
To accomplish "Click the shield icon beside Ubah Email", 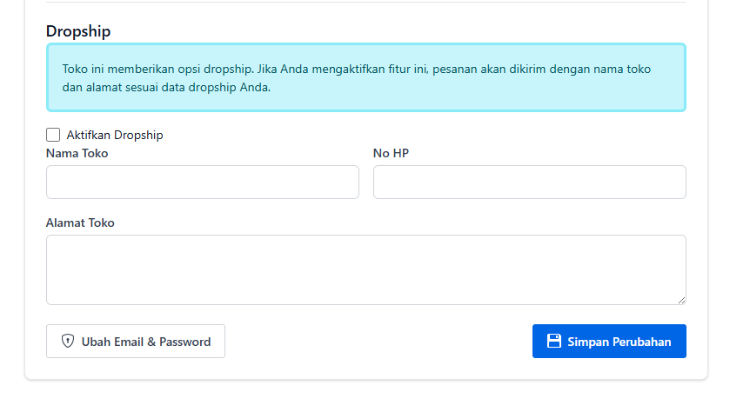I will pyautogui.click(x=68, y=342).
